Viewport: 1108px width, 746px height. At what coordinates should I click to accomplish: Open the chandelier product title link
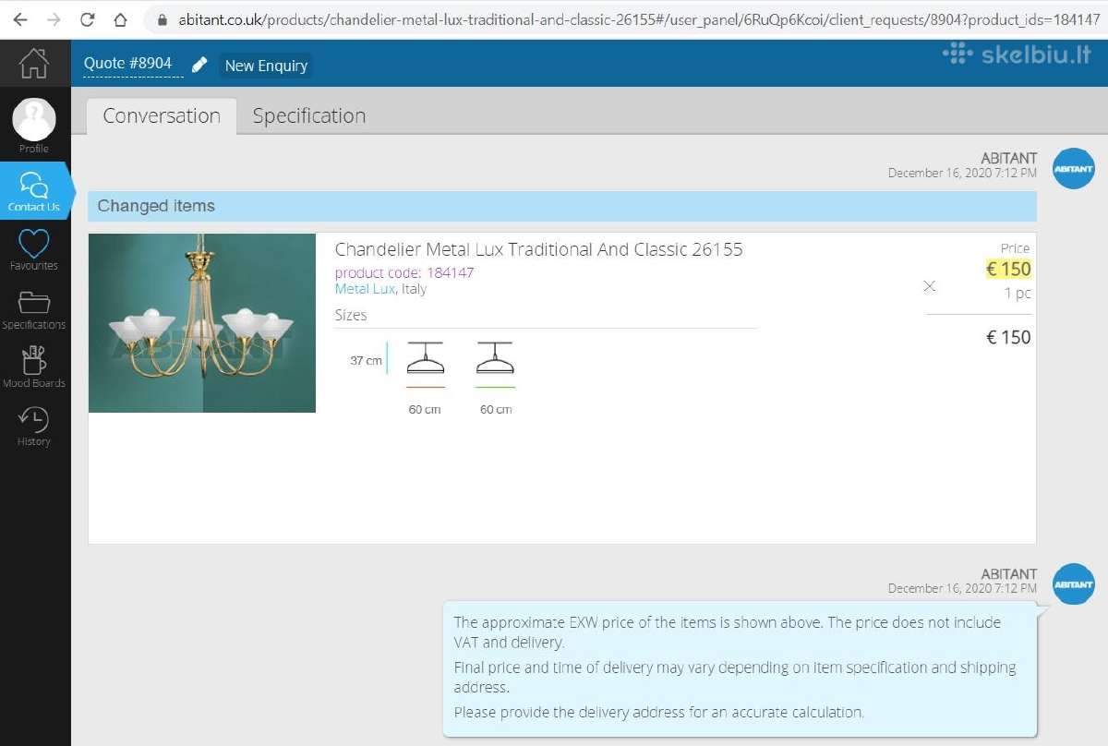coord(538,249)
